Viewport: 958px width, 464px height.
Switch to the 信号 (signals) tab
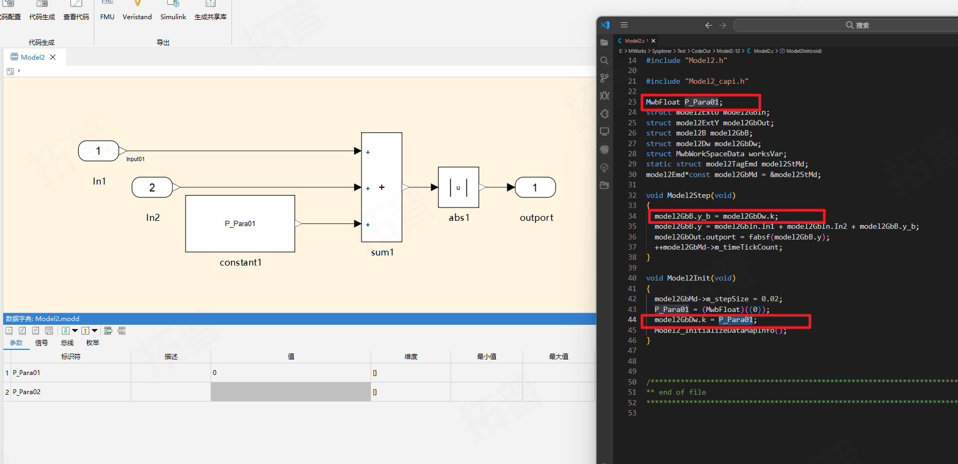[42, 343]
